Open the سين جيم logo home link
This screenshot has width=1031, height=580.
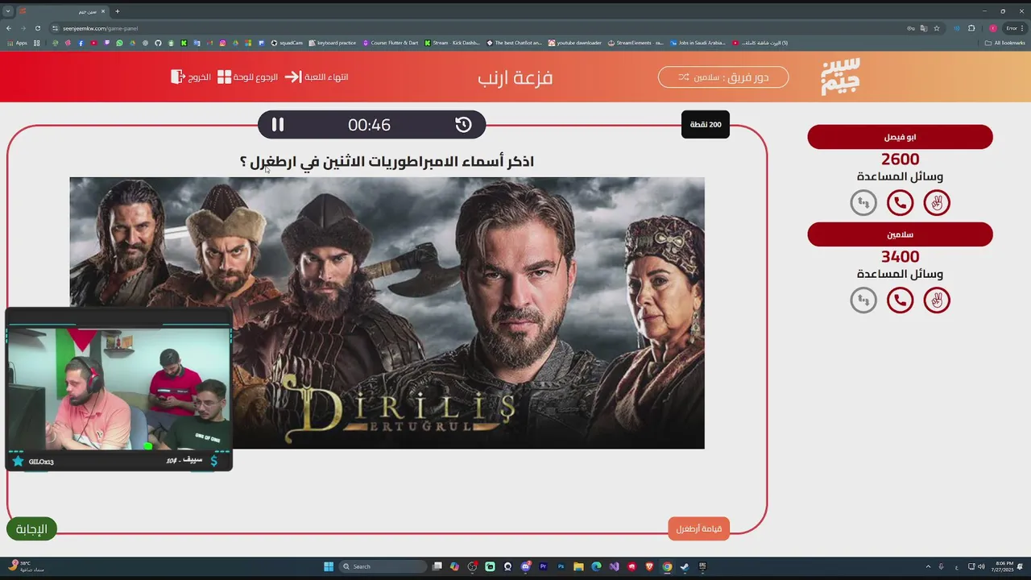[841, 76]
